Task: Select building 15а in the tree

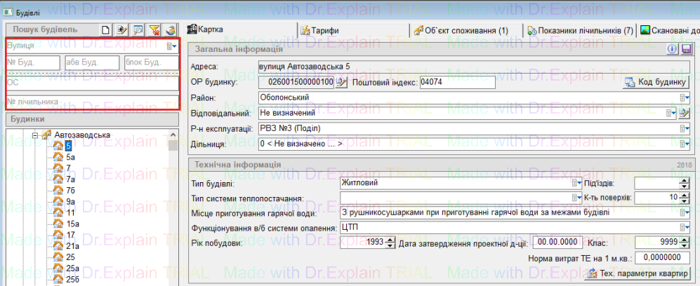Action: point(73,223)
